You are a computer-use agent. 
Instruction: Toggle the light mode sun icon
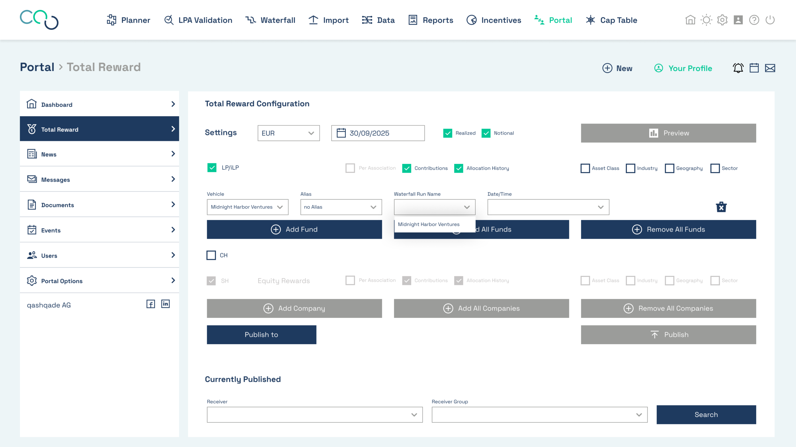(706, 20)
